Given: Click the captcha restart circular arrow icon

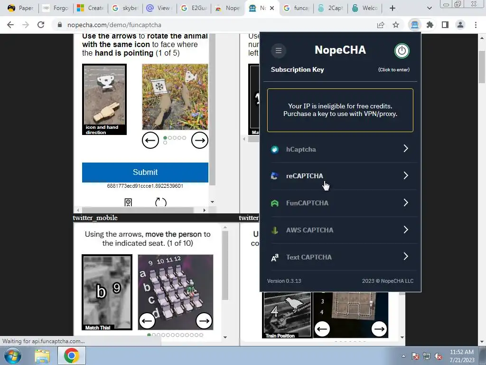Looking at the screenshot, I should point(160,202).
